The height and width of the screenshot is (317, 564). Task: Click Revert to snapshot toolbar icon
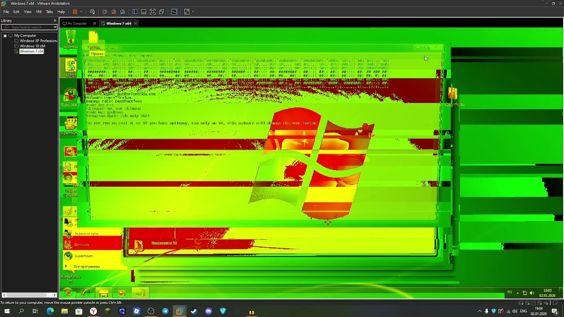coord(114,12)
